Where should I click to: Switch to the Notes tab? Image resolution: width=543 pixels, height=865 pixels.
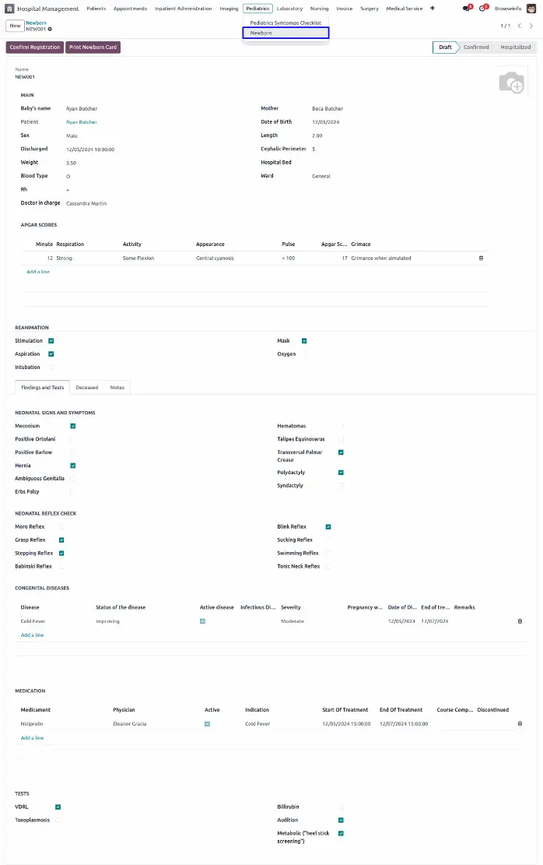pos(117,388)
